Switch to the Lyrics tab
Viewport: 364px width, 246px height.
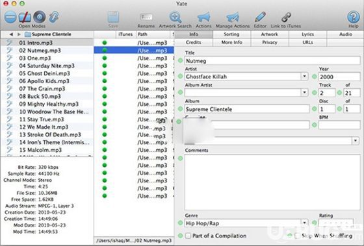point(307,34)
